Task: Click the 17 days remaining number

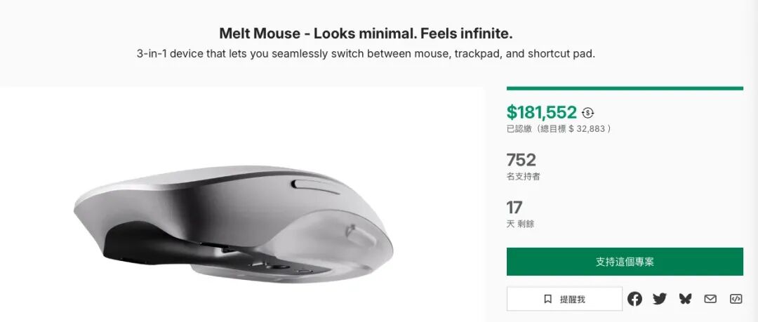Action: click(514, 208)
